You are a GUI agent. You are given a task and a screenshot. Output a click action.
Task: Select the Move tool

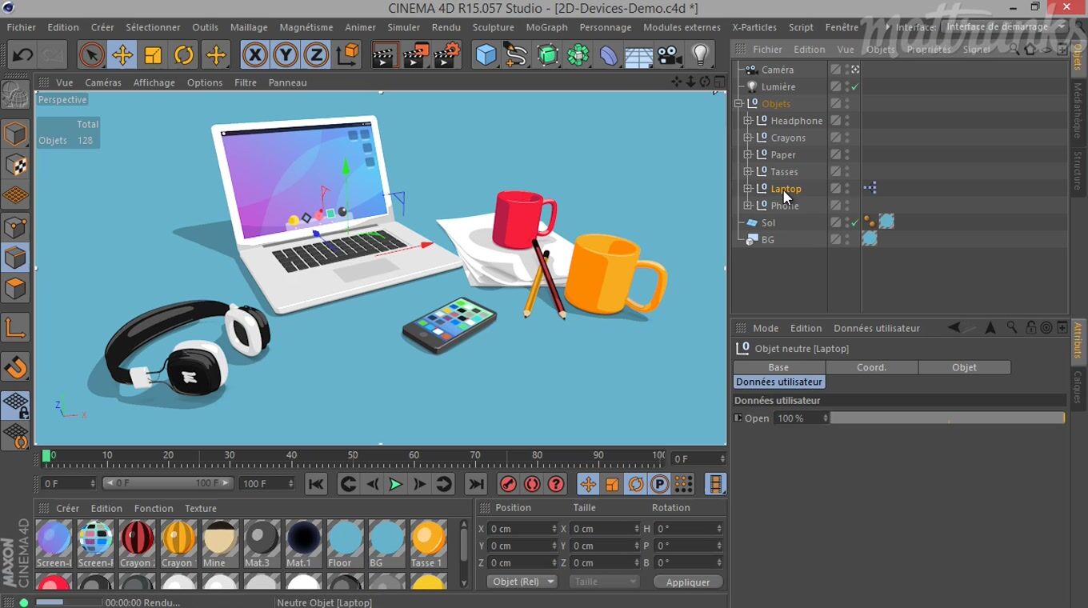coord(122,55)
